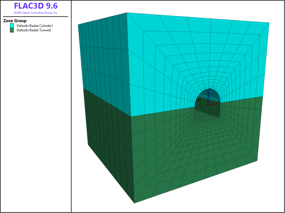Screen dimensions: 285x213
Task: Click the horizontal divider line under the title
Action: (x=36, y=17)
